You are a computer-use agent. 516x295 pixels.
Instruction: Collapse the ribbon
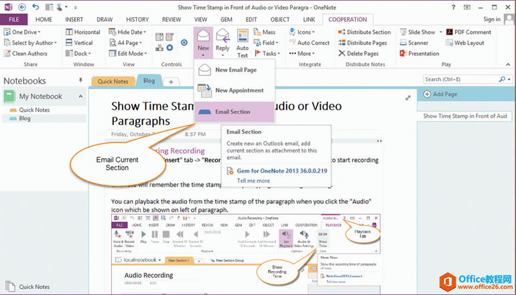(x=508, y=64)
